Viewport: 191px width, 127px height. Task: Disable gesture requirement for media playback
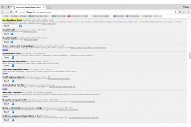click(5, 50)
